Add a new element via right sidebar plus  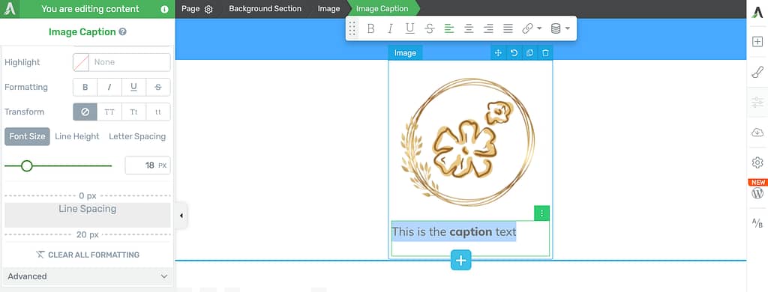tap(757, 42)
